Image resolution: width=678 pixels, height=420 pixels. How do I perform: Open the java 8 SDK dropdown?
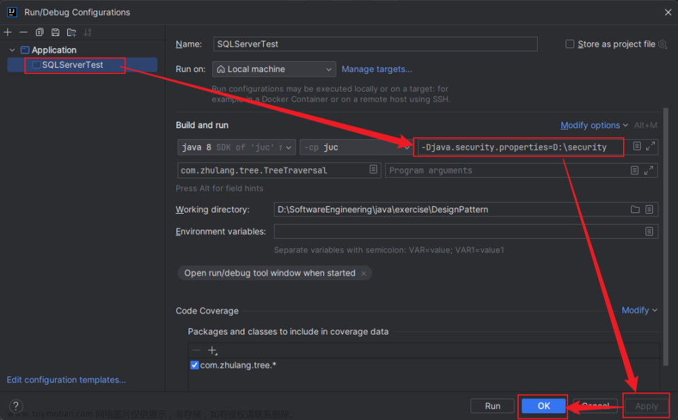[237, 147]
